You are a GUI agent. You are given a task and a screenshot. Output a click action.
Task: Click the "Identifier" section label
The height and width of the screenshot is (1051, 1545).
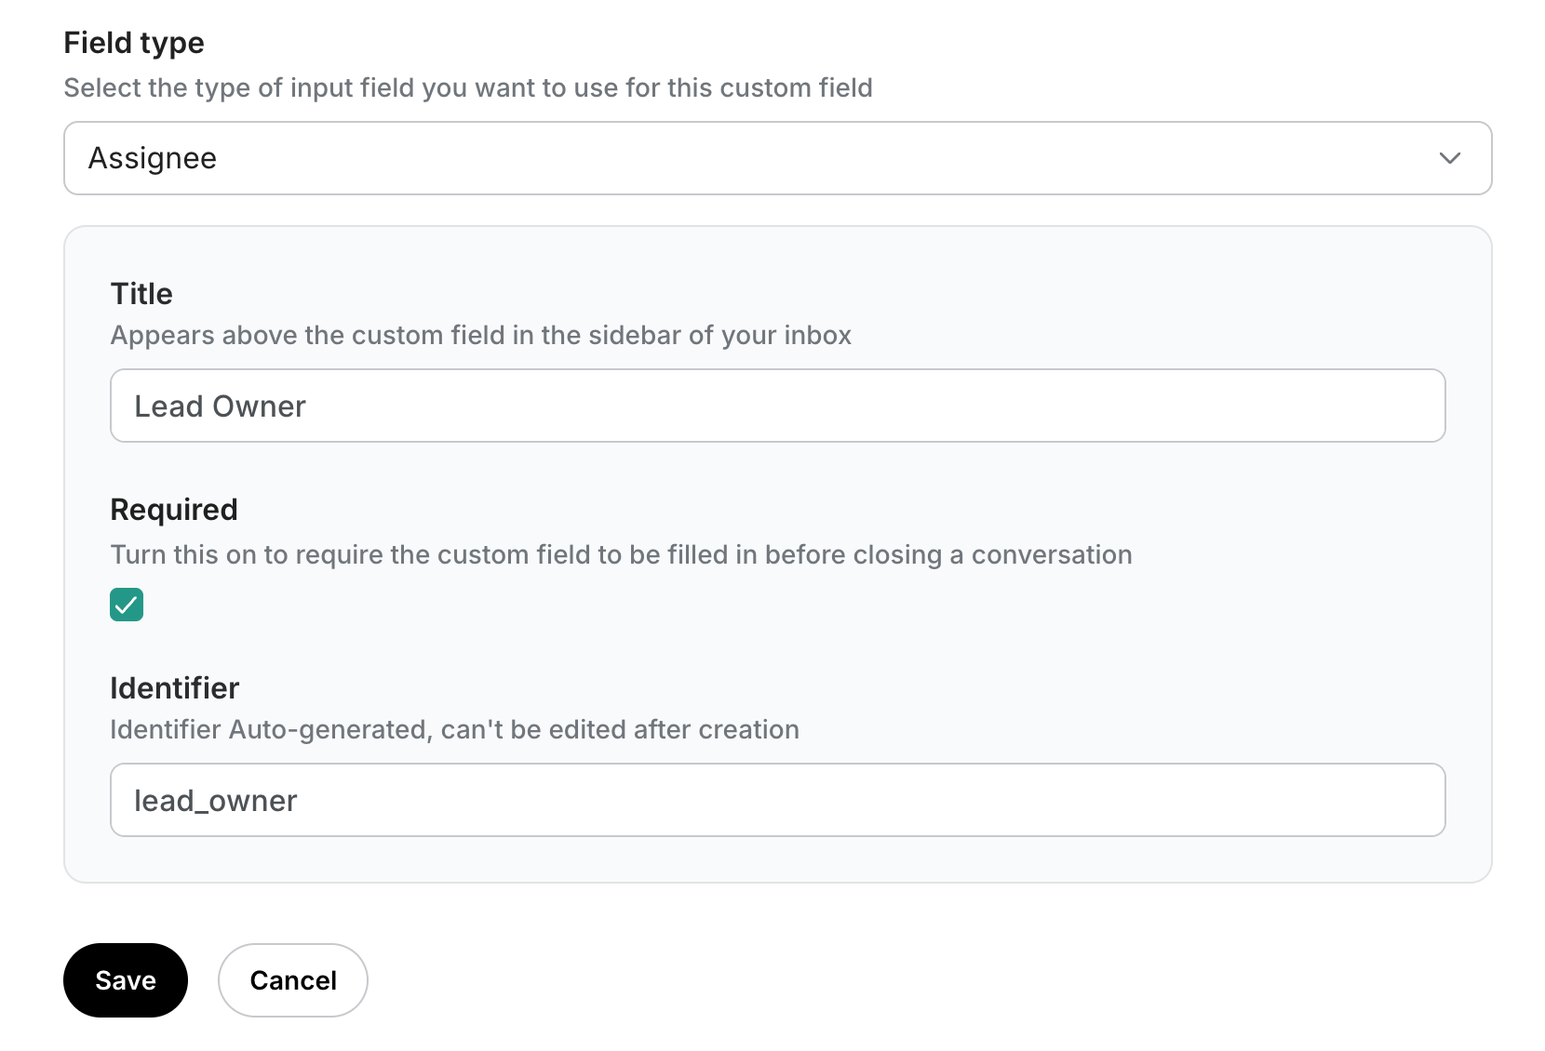pos(175,688)
